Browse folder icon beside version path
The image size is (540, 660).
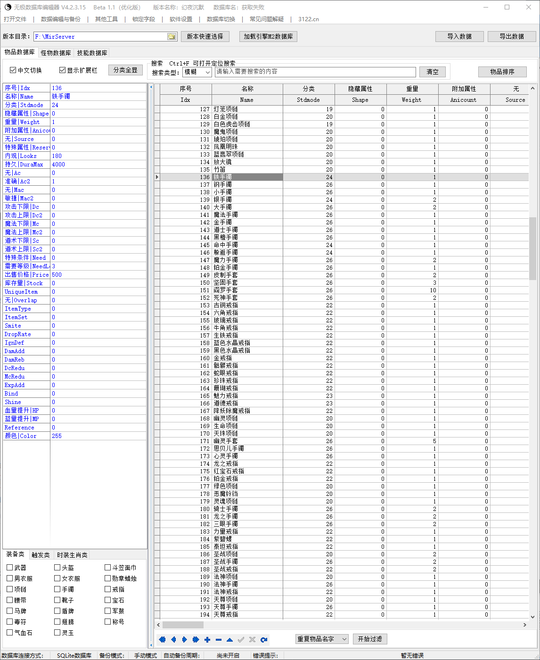click(x=172, y=37)
